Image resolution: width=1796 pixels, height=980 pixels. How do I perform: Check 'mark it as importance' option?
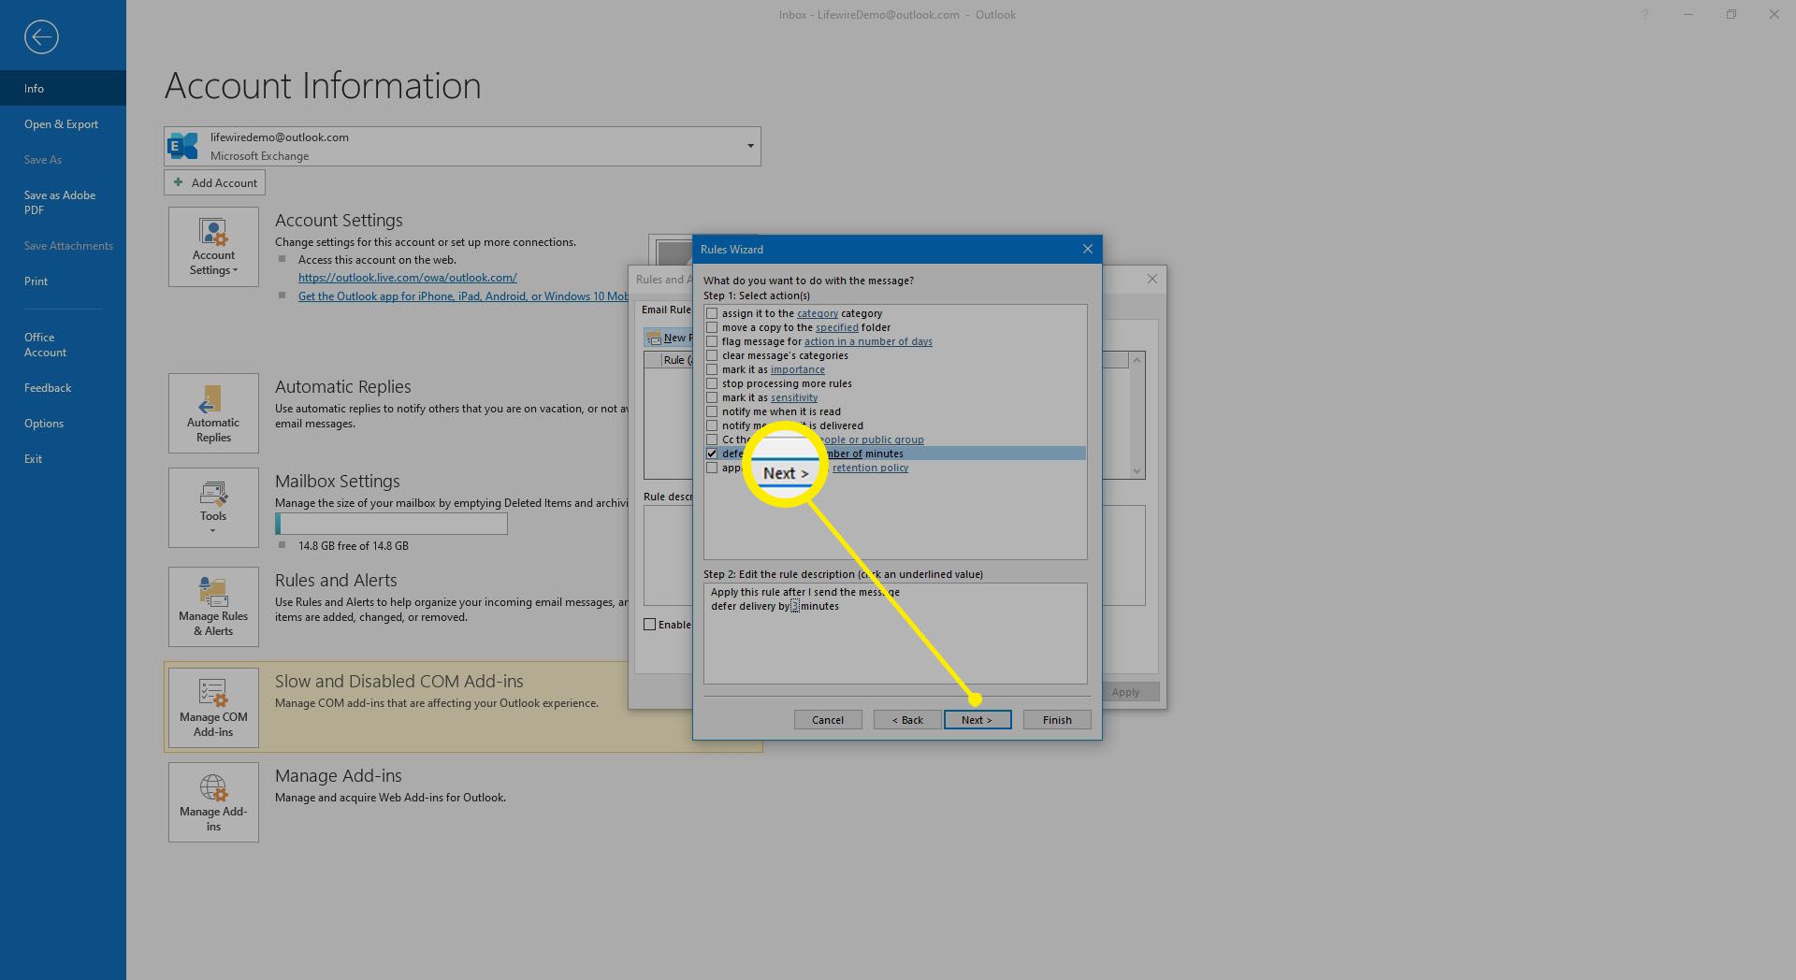click(712, 369)
